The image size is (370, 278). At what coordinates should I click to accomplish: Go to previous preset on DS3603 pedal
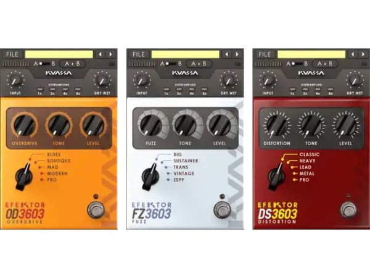pyautogui.click(x=353, y=54)
